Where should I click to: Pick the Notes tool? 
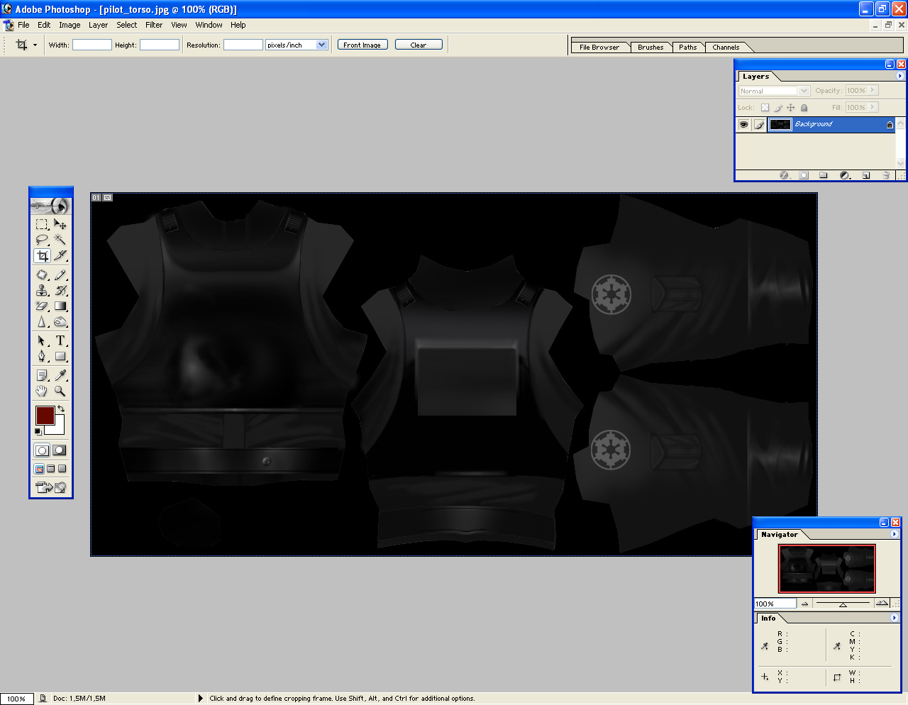42,375
